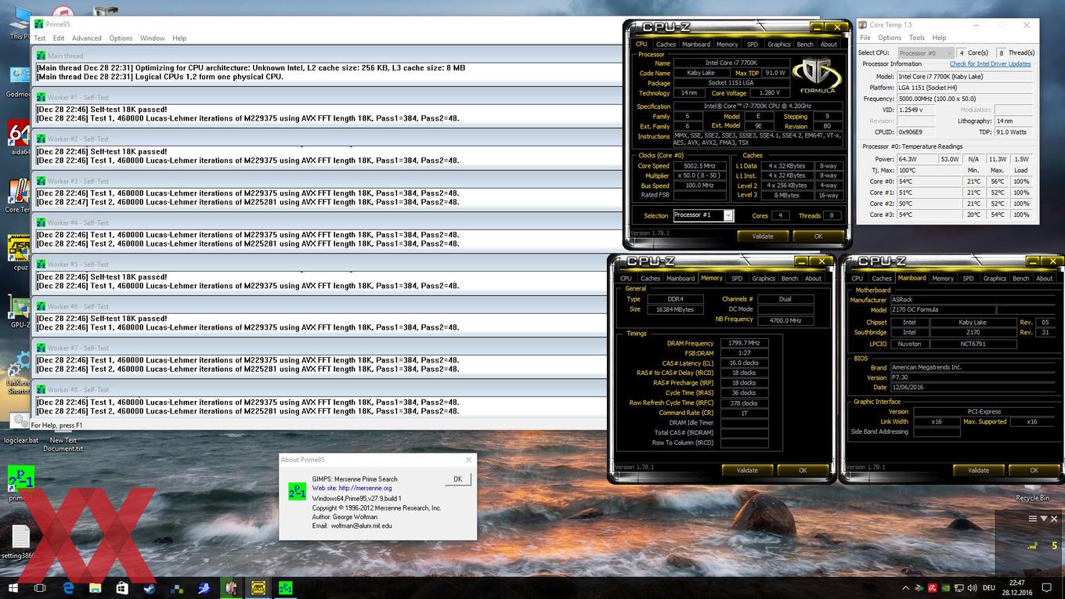Select the Main thread window title

65,56
